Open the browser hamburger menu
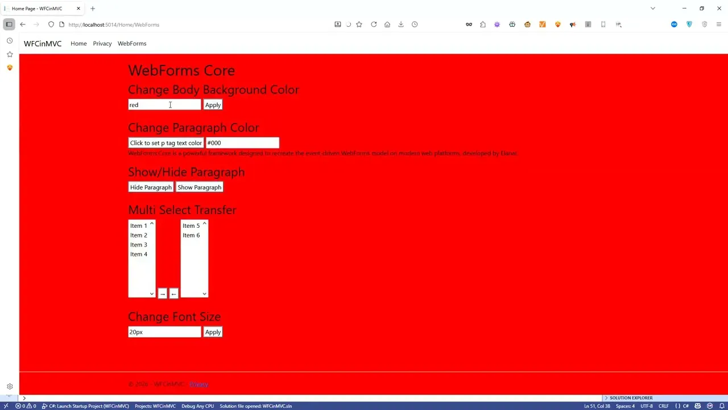The width and height of the screenshot is (728, 410). coord(719,24)
